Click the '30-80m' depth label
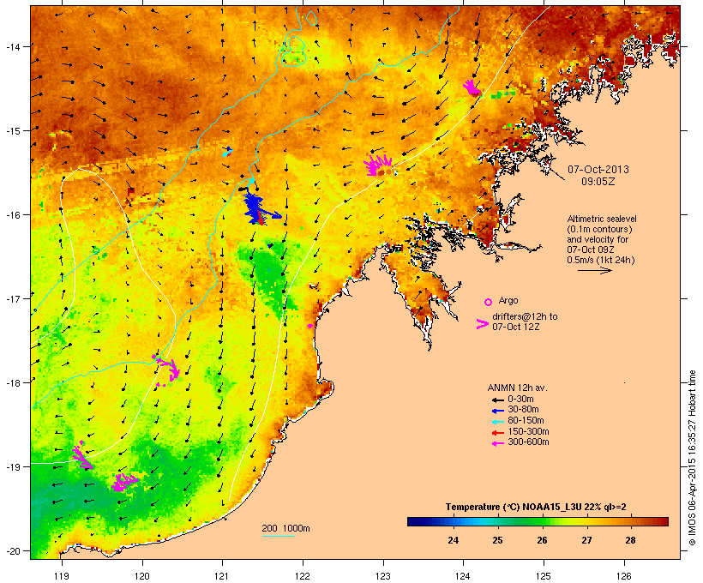Viewport: 703px width, 583px height. [523, 410]
